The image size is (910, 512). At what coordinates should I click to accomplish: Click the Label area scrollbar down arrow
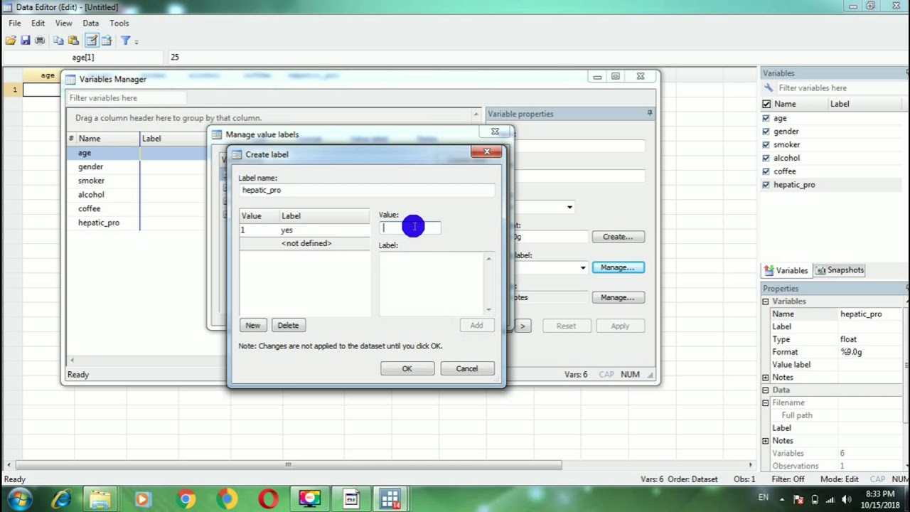tap(488, 309)
